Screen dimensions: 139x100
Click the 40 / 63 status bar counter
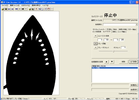click(x=135, y=99)
